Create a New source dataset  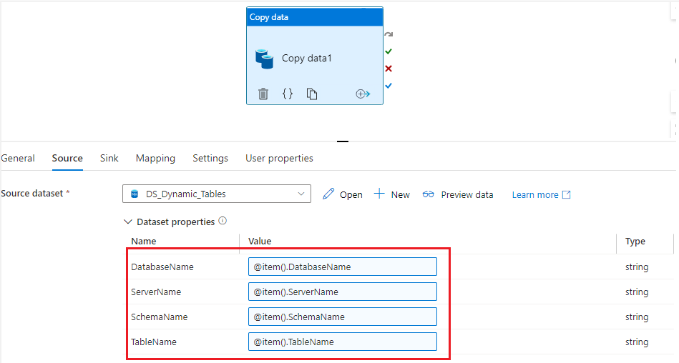click(392, 194)
